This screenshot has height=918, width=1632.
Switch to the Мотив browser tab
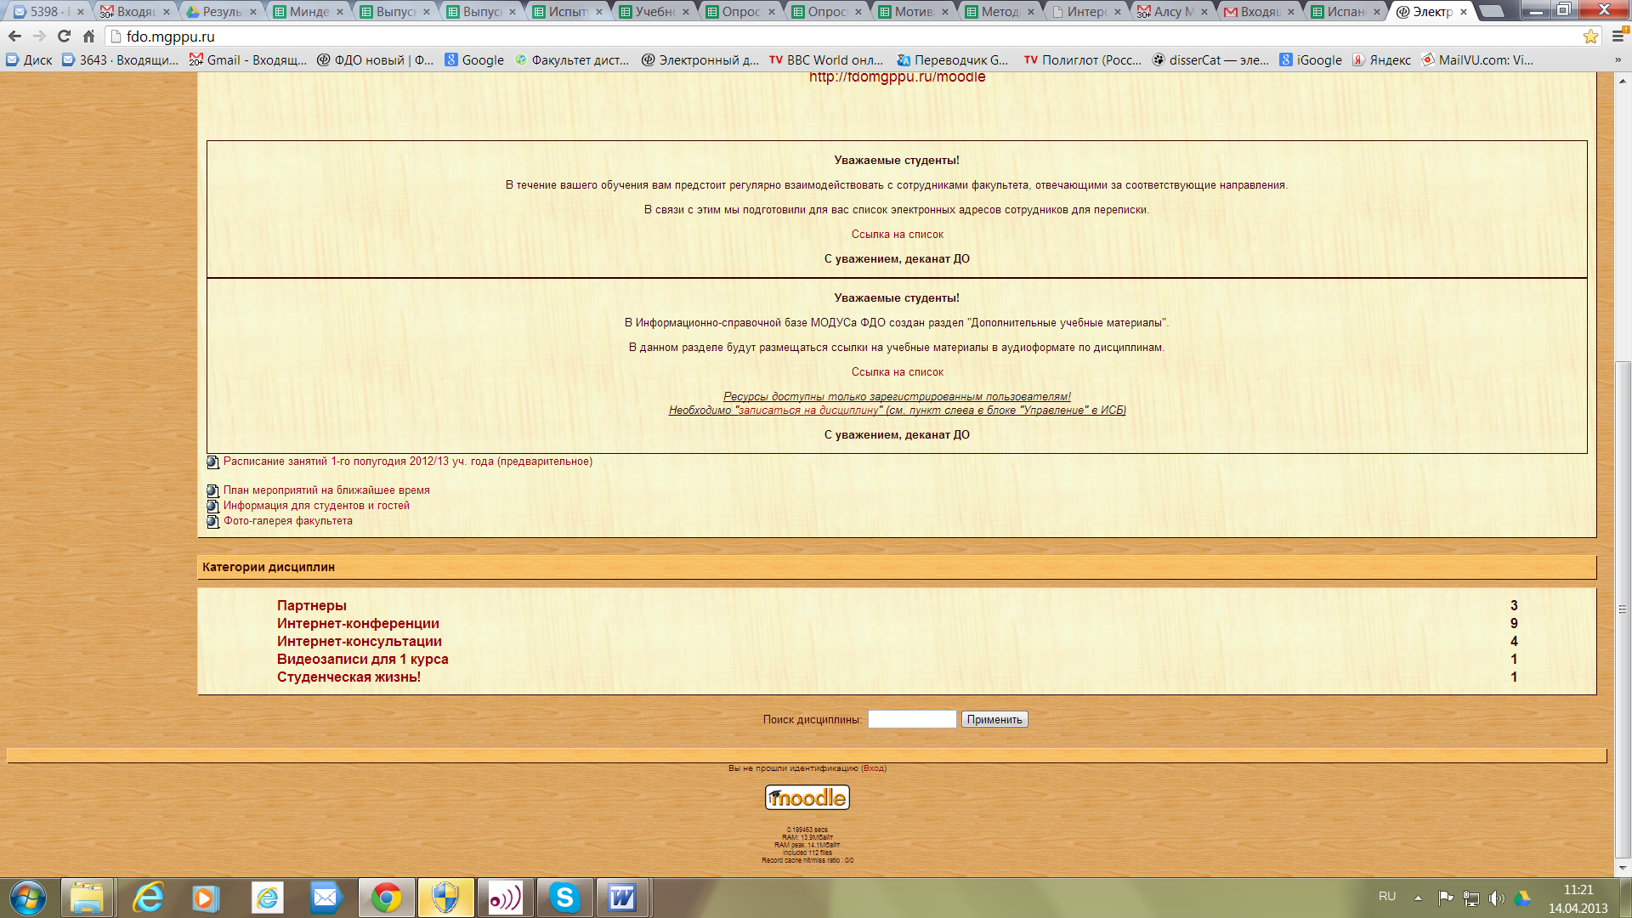click(x=913, y=12)
